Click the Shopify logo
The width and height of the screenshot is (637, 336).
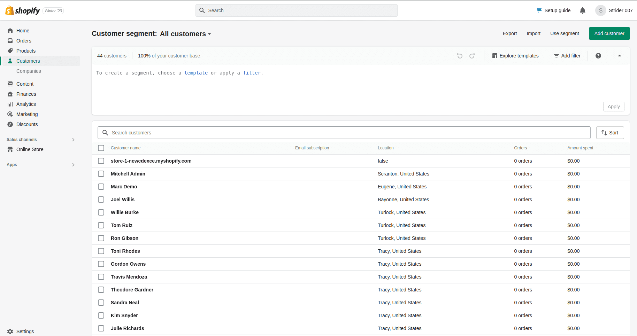(x=23, y=11)
